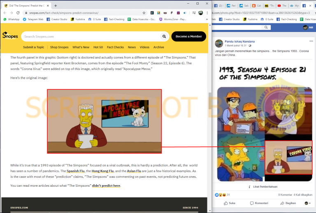Screen dimensions: 316x213
Task: Click the Suka like button on the post
Action: tap(230, 203)
